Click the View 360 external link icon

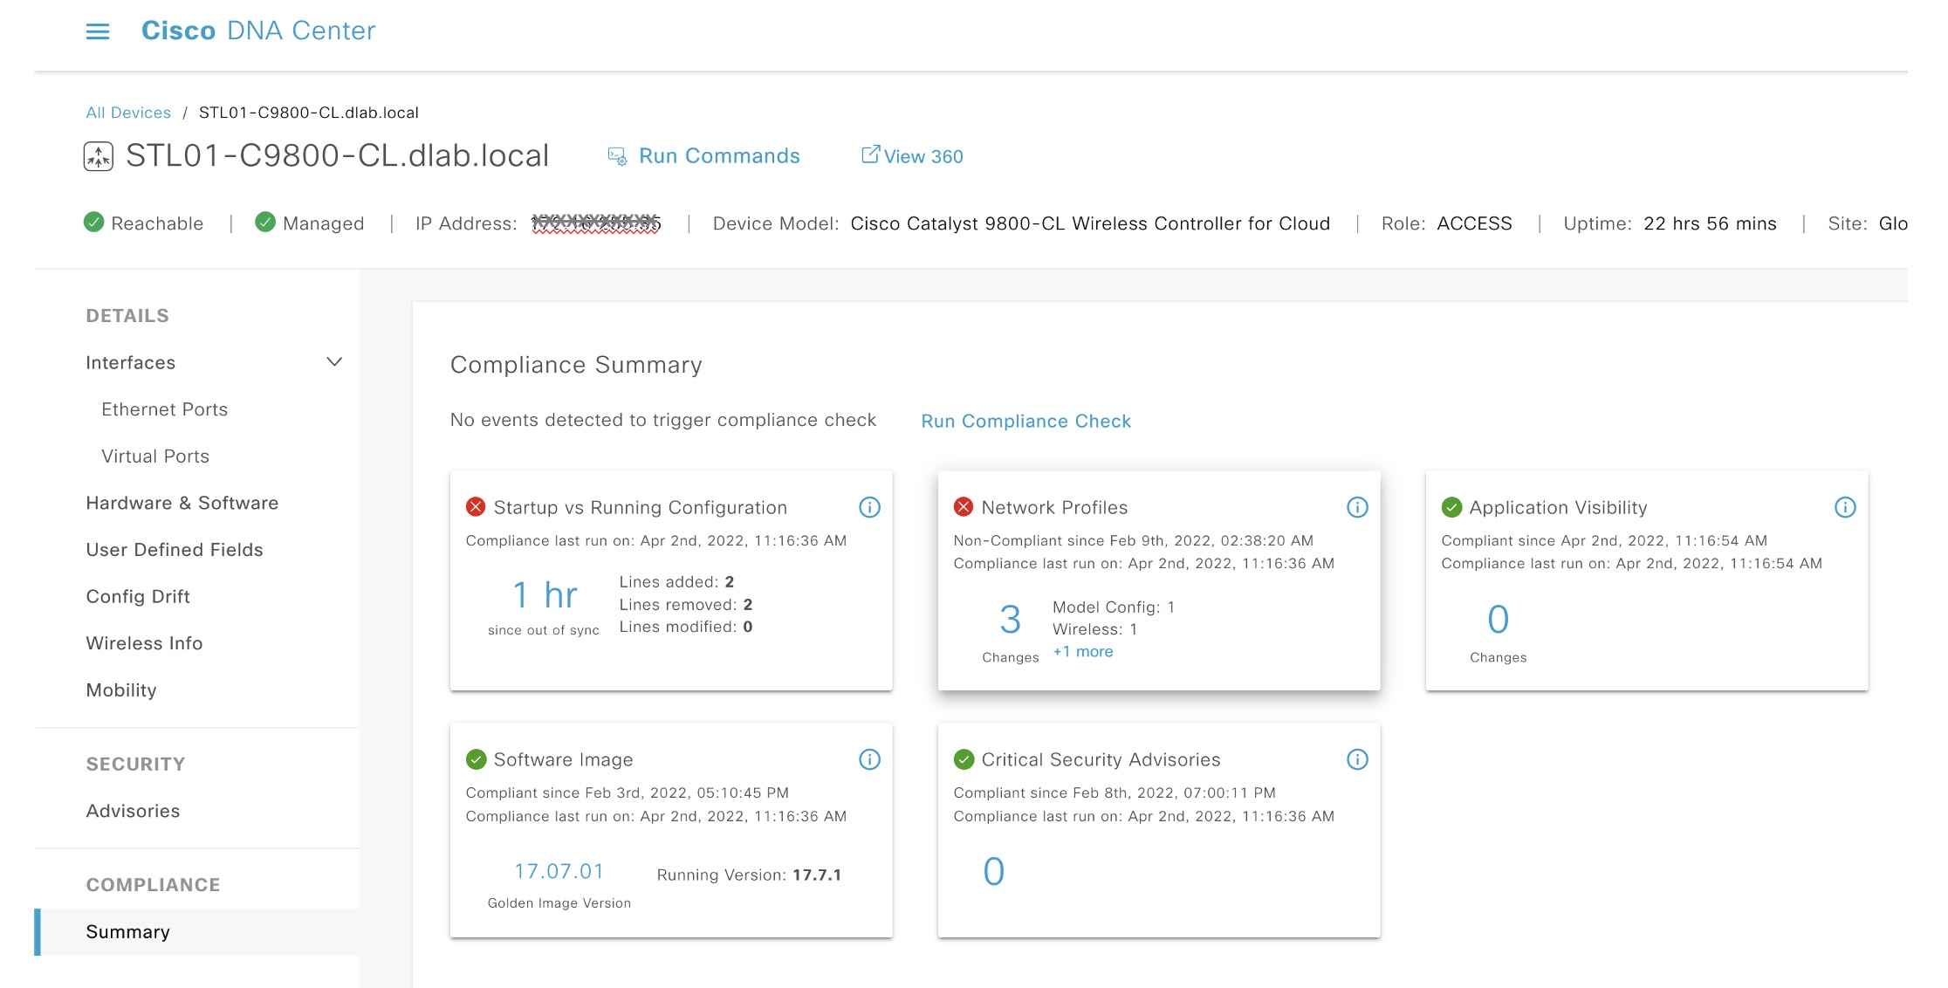[x=870, y=154]
